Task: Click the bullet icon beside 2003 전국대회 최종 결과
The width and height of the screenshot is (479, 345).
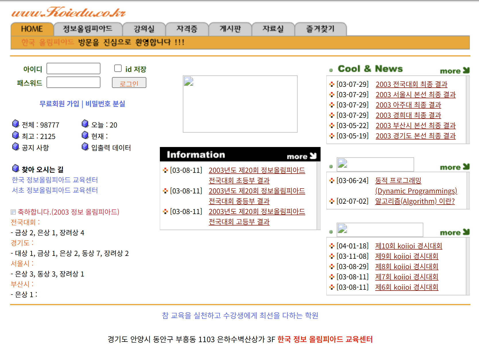Action: pos(332,84)
